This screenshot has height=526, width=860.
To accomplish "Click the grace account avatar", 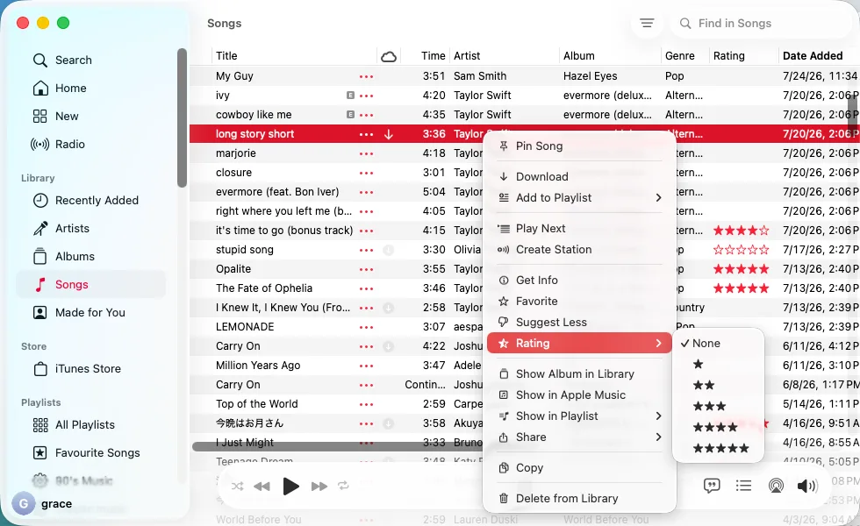I will click(x=24, y=503).
